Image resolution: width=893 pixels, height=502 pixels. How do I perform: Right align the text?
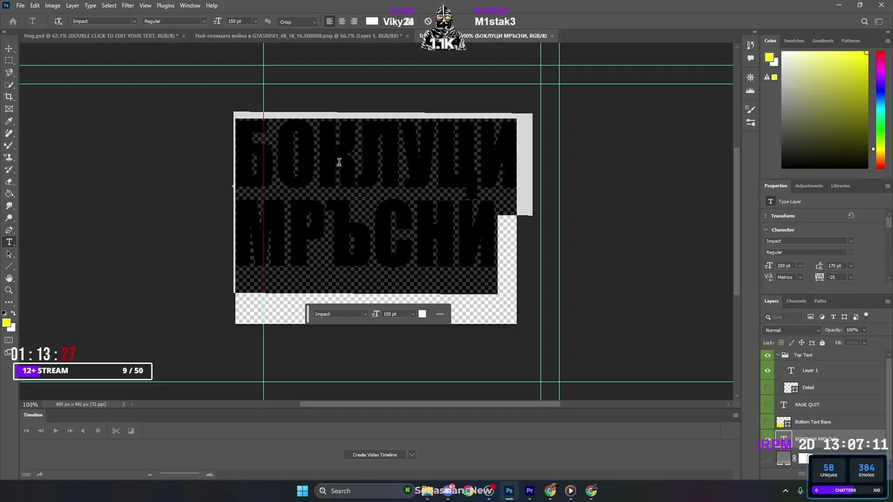[354, 21]
